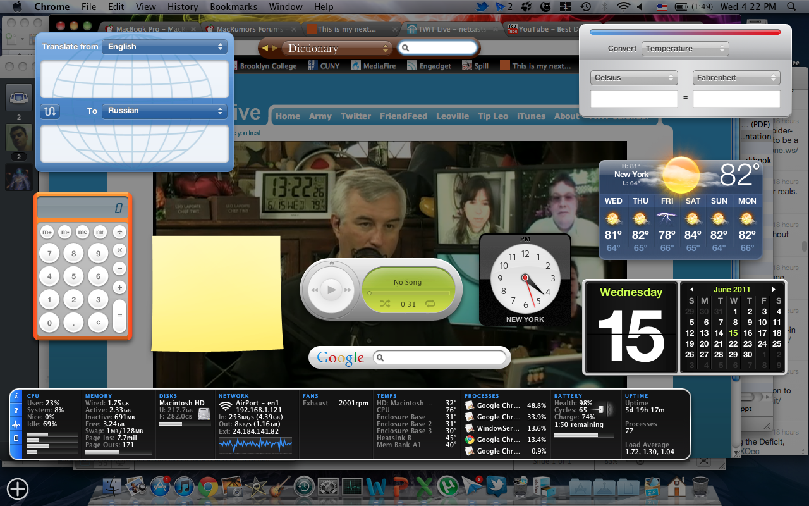Open Engadget bookmark in bookmarks bar
The width and height of the screenshot is (809, 506).
[429, 66]
